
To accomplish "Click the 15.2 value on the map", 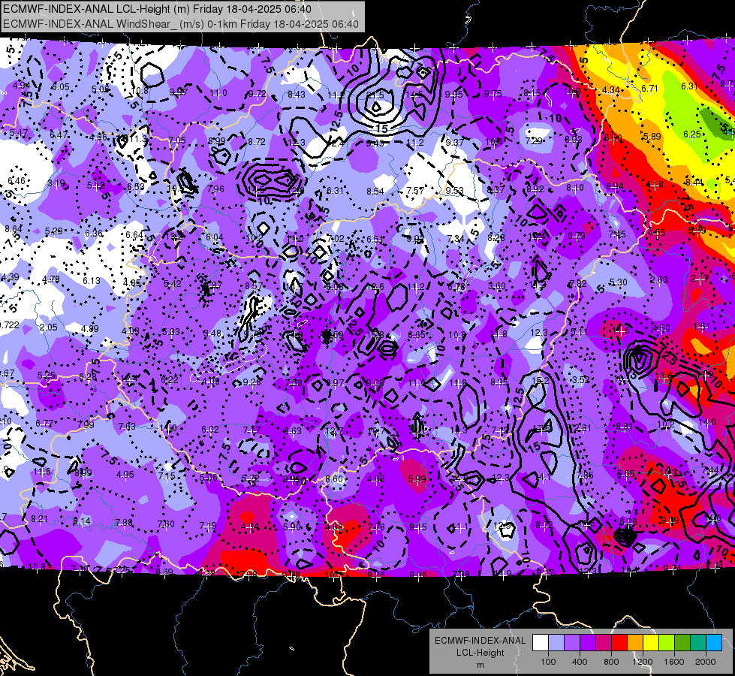I will click(540, 381).
